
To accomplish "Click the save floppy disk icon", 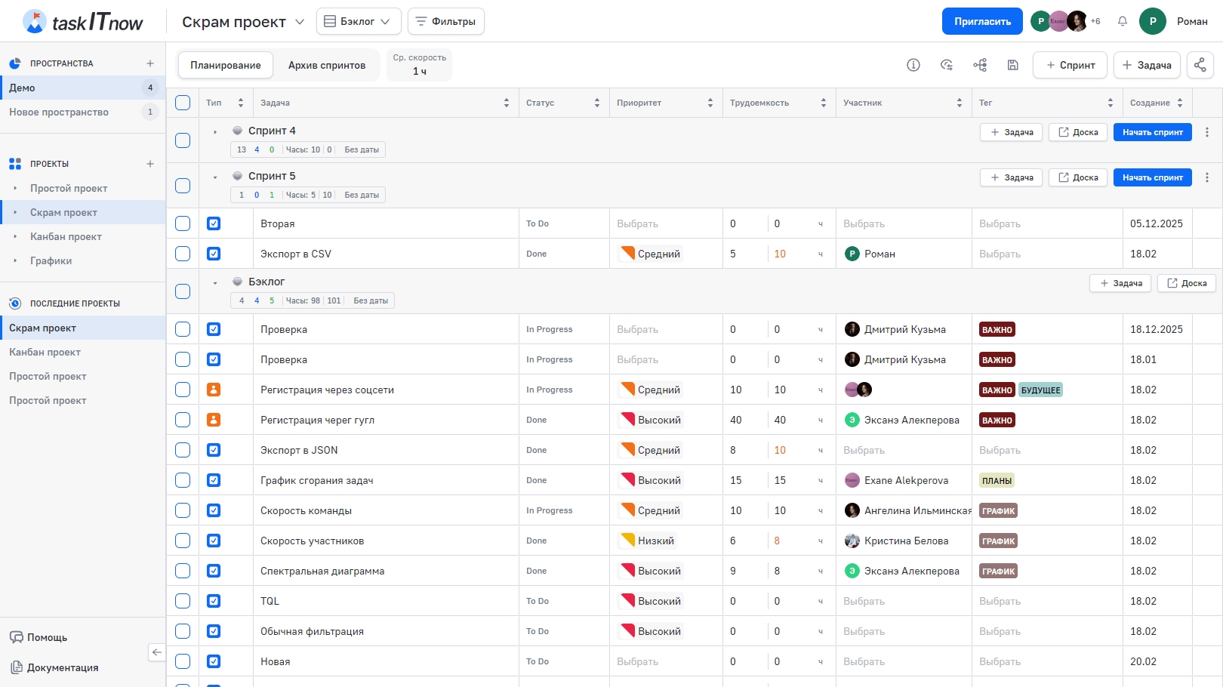I will (x=1013, y=65).
